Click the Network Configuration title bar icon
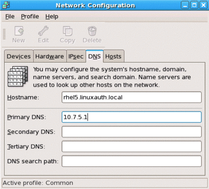The height and width of the screenshot is (189, 209). point(6,5)
